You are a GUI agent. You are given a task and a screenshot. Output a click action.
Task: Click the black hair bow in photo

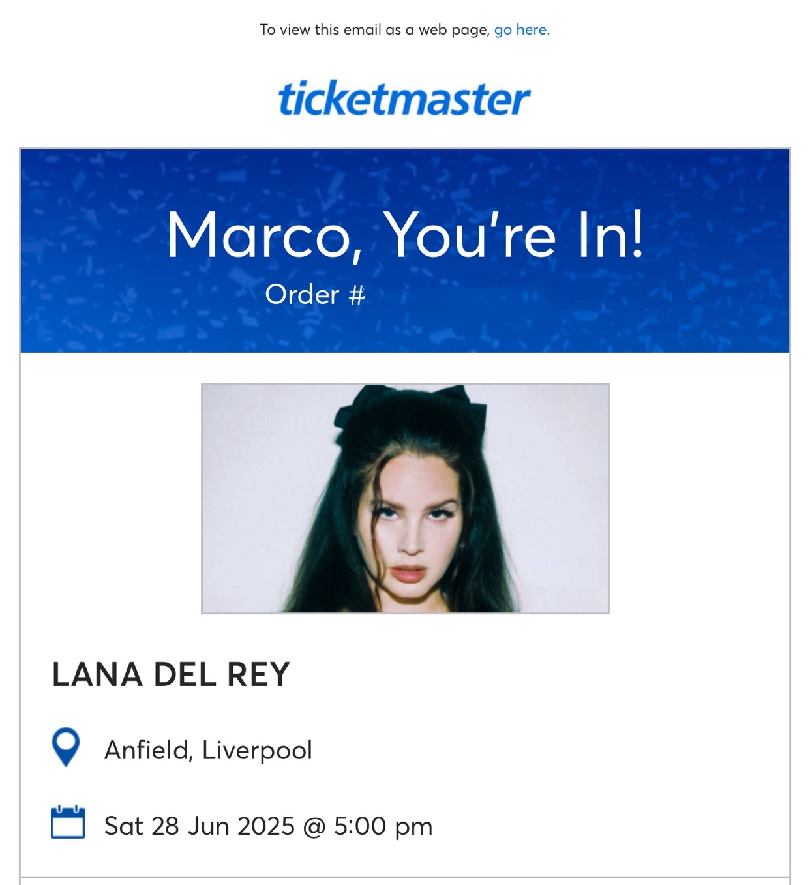click(x=410, y=406)
